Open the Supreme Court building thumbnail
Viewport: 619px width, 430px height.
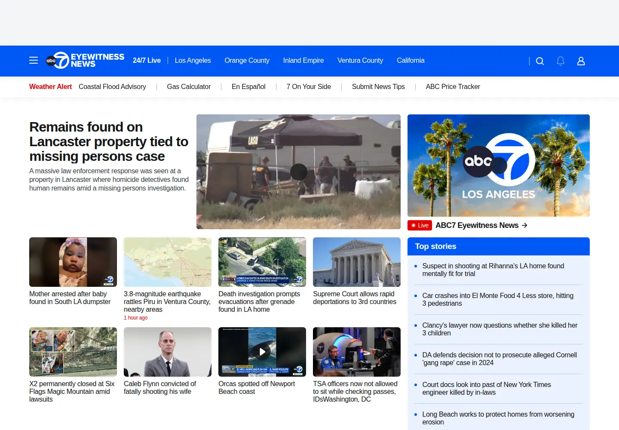[357, 262]
